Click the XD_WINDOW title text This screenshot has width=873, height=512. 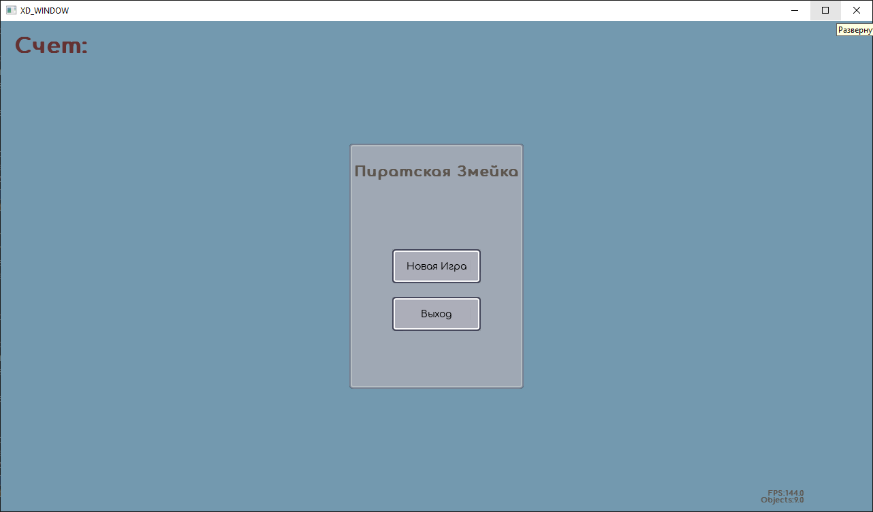(x=44, y=11)
